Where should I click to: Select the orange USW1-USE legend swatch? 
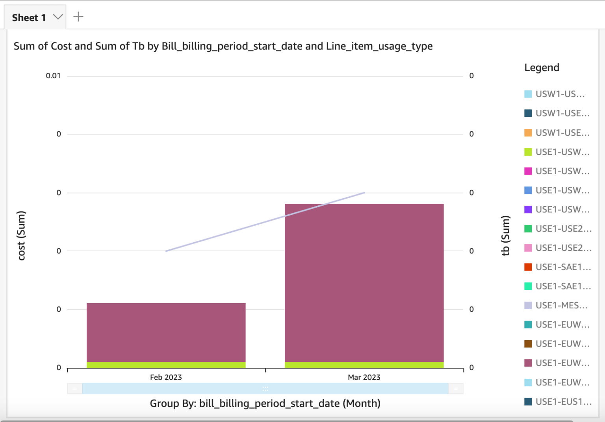pos(528,133)
